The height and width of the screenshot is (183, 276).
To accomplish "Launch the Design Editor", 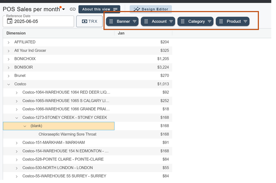I will click(151, 9).
